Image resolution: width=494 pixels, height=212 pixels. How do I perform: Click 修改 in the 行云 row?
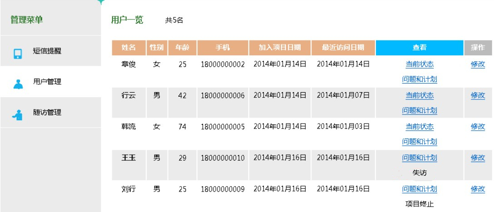(478, 95)
